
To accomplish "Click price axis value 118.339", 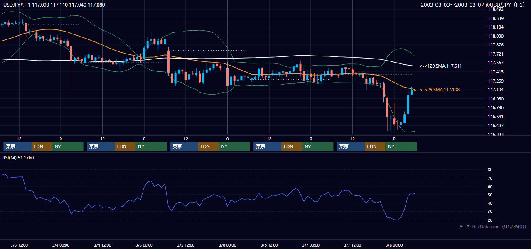I will pyautogui.click(x=495, y=18).
